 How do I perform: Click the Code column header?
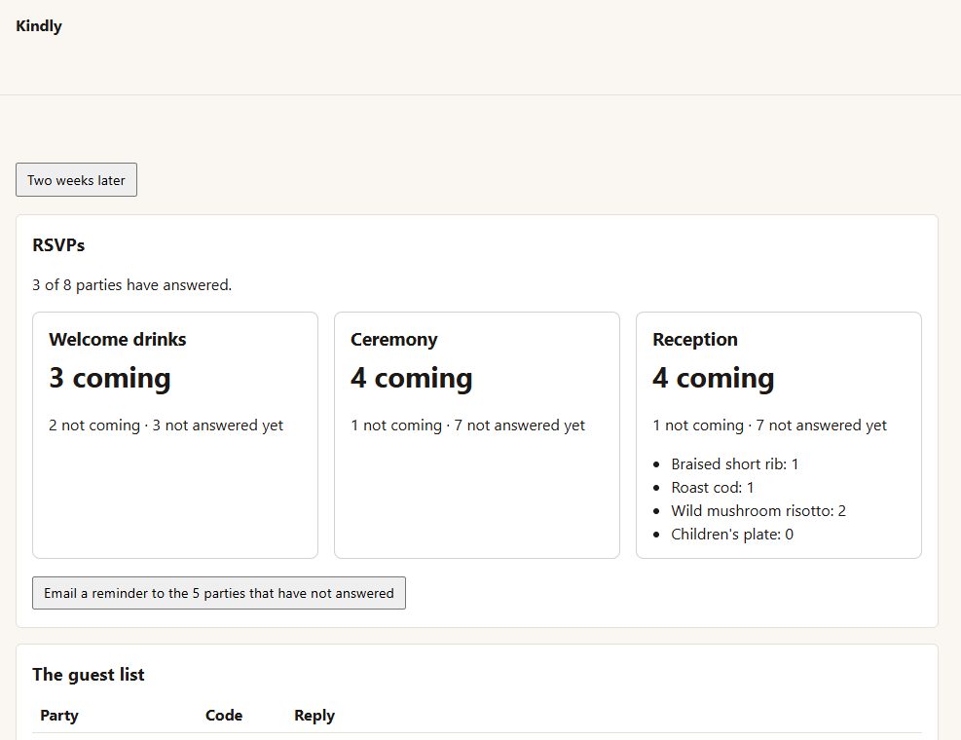(x=224, y=716)
